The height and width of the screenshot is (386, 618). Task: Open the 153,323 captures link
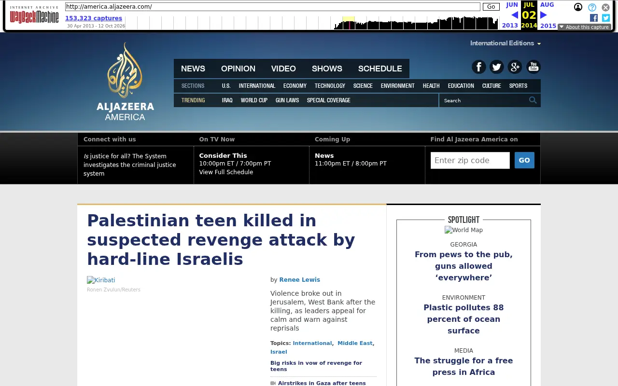tap(94, 18)
